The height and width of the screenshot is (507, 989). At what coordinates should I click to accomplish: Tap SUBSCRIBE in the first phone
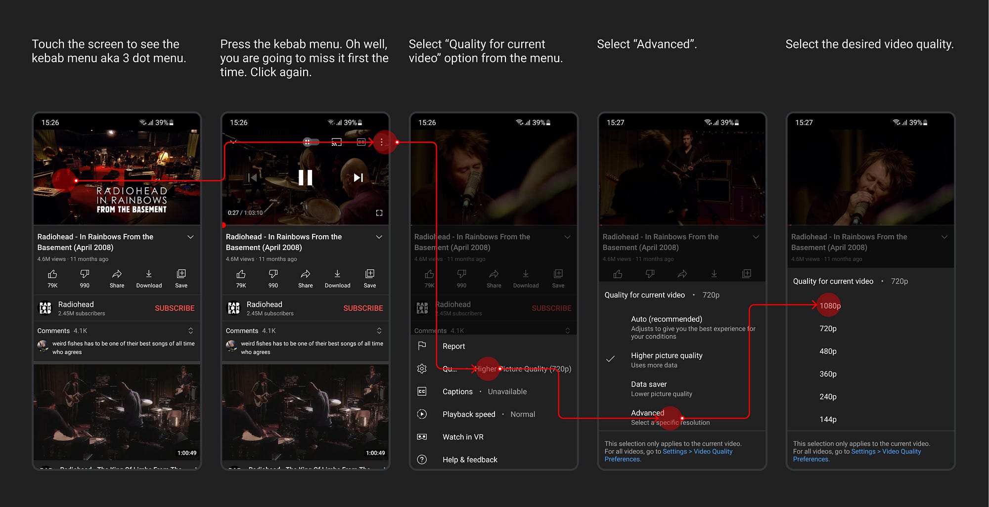pyautogui.click(x=175, y=308)
